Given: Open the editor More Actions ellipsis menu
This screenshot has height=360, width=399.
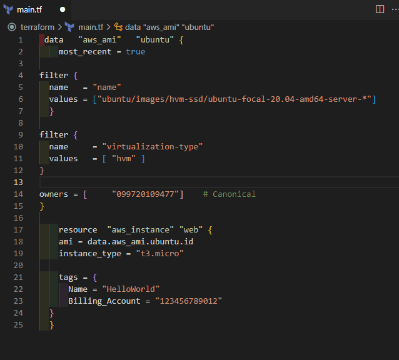Looking at the screenshot, I should click(x=395, y=9).
